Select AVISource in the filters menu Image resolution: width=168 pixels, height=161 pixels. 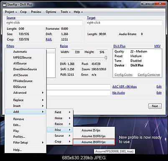(25, 64)
